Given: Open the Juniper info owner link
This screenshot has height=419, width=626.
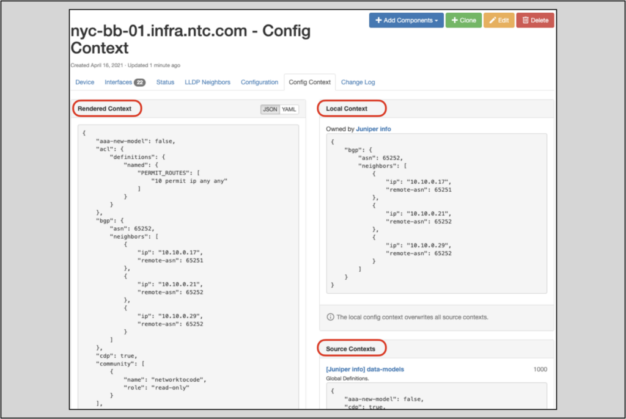Looking at the screenshot, I should 374,129.
